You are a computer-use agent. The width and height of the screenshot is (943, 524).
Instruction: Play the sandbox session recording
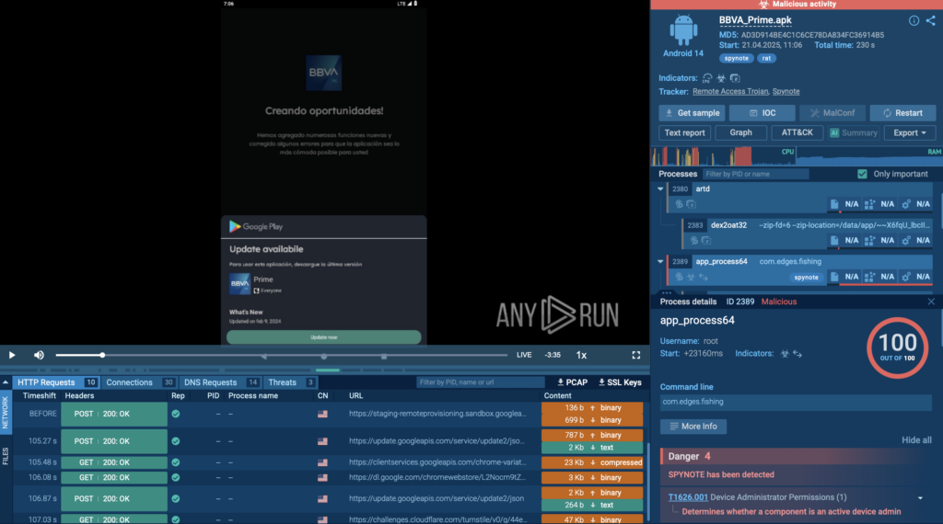click(12, 355)
